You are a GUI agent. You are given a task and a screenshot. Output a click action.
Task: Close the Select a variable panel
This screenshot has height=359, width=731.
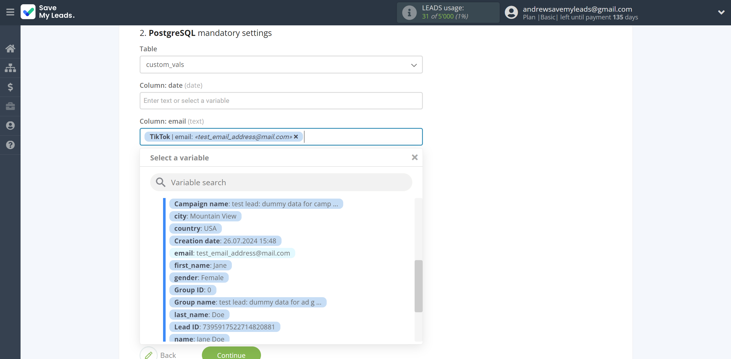coord(415,157)
